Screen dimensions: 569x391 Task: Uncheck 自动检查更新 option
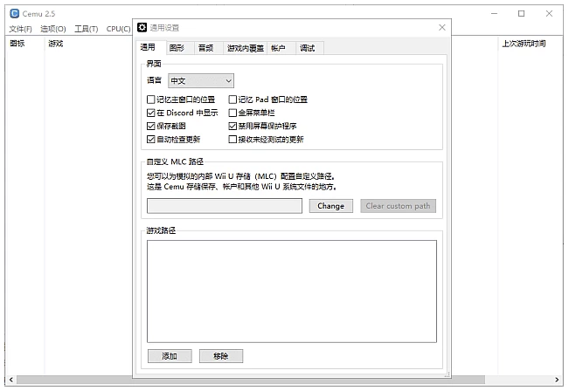coord(151,139)
